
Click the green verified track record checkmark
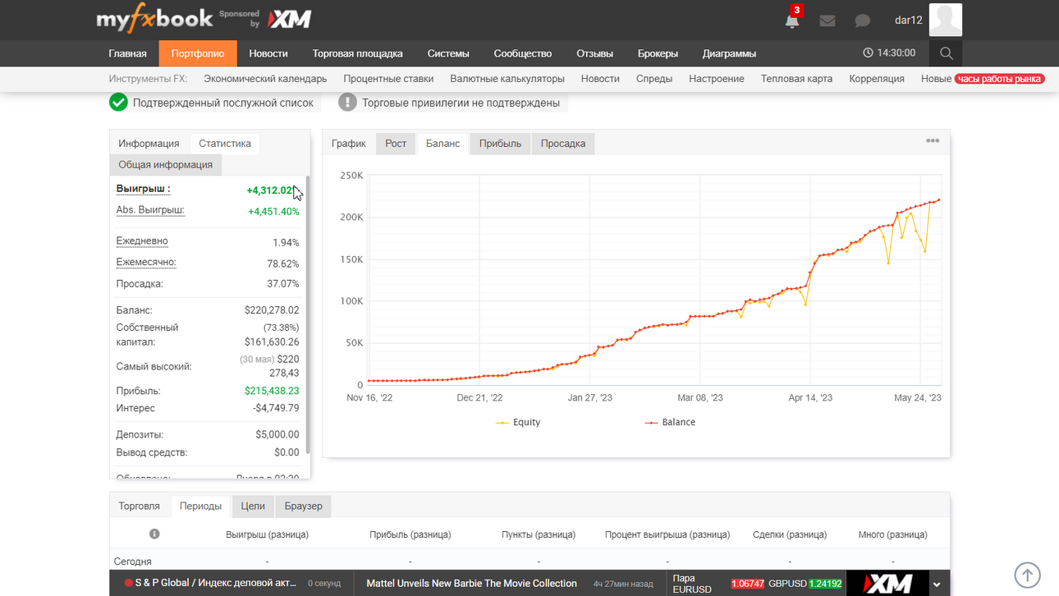point(119,103)
